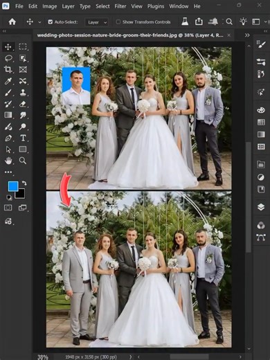Screen dimensions: 270x360
Task: Select the Hand tool
Action: coord(8,161)
